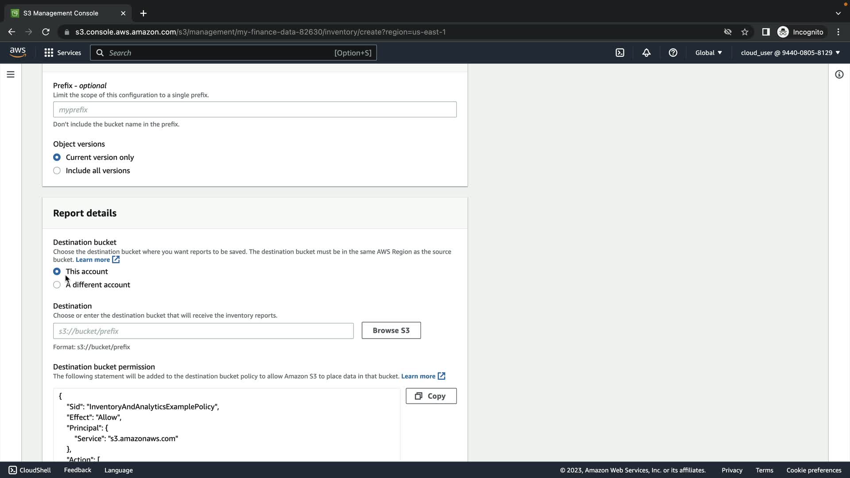
Task: Open the info panel circle icon
Action: pos(839,74)
